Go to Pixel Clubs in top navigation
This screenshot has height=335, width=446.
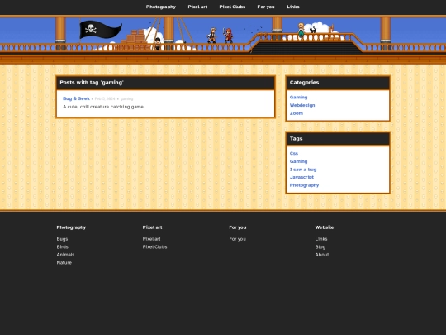coord(232,7)
